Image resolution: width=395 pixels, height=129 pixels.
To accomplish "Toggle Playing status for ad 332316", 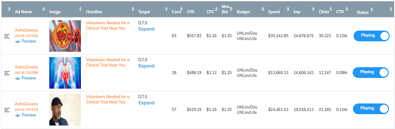I will click(371, 36).
